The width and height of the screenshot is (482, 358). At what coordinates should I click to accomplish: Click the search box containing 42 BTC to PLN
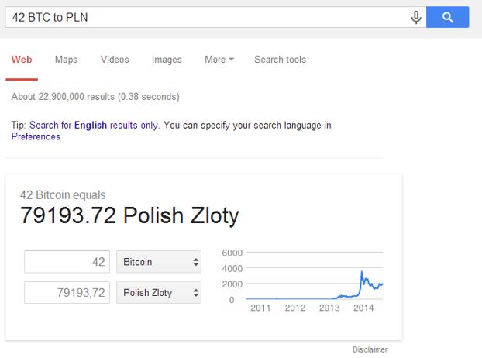point(208,17)
